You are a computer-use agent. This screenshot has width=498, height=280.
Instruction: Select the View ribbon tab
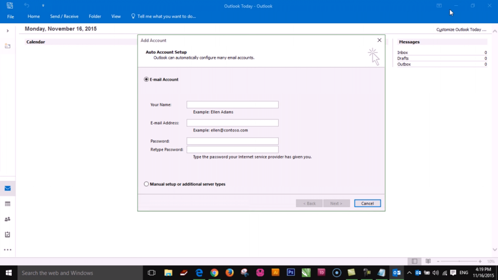[116, 16]
